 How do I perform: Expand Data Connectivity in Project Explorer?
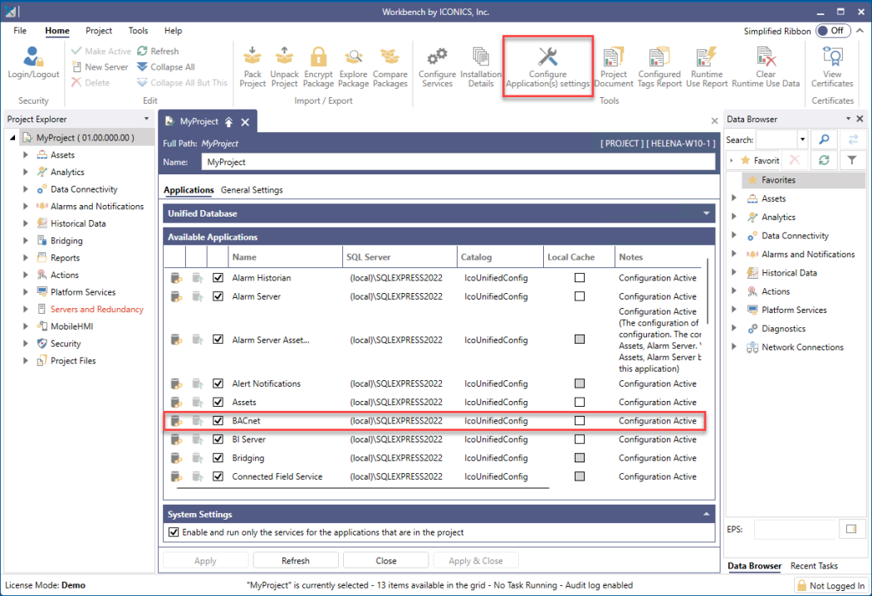25,189
